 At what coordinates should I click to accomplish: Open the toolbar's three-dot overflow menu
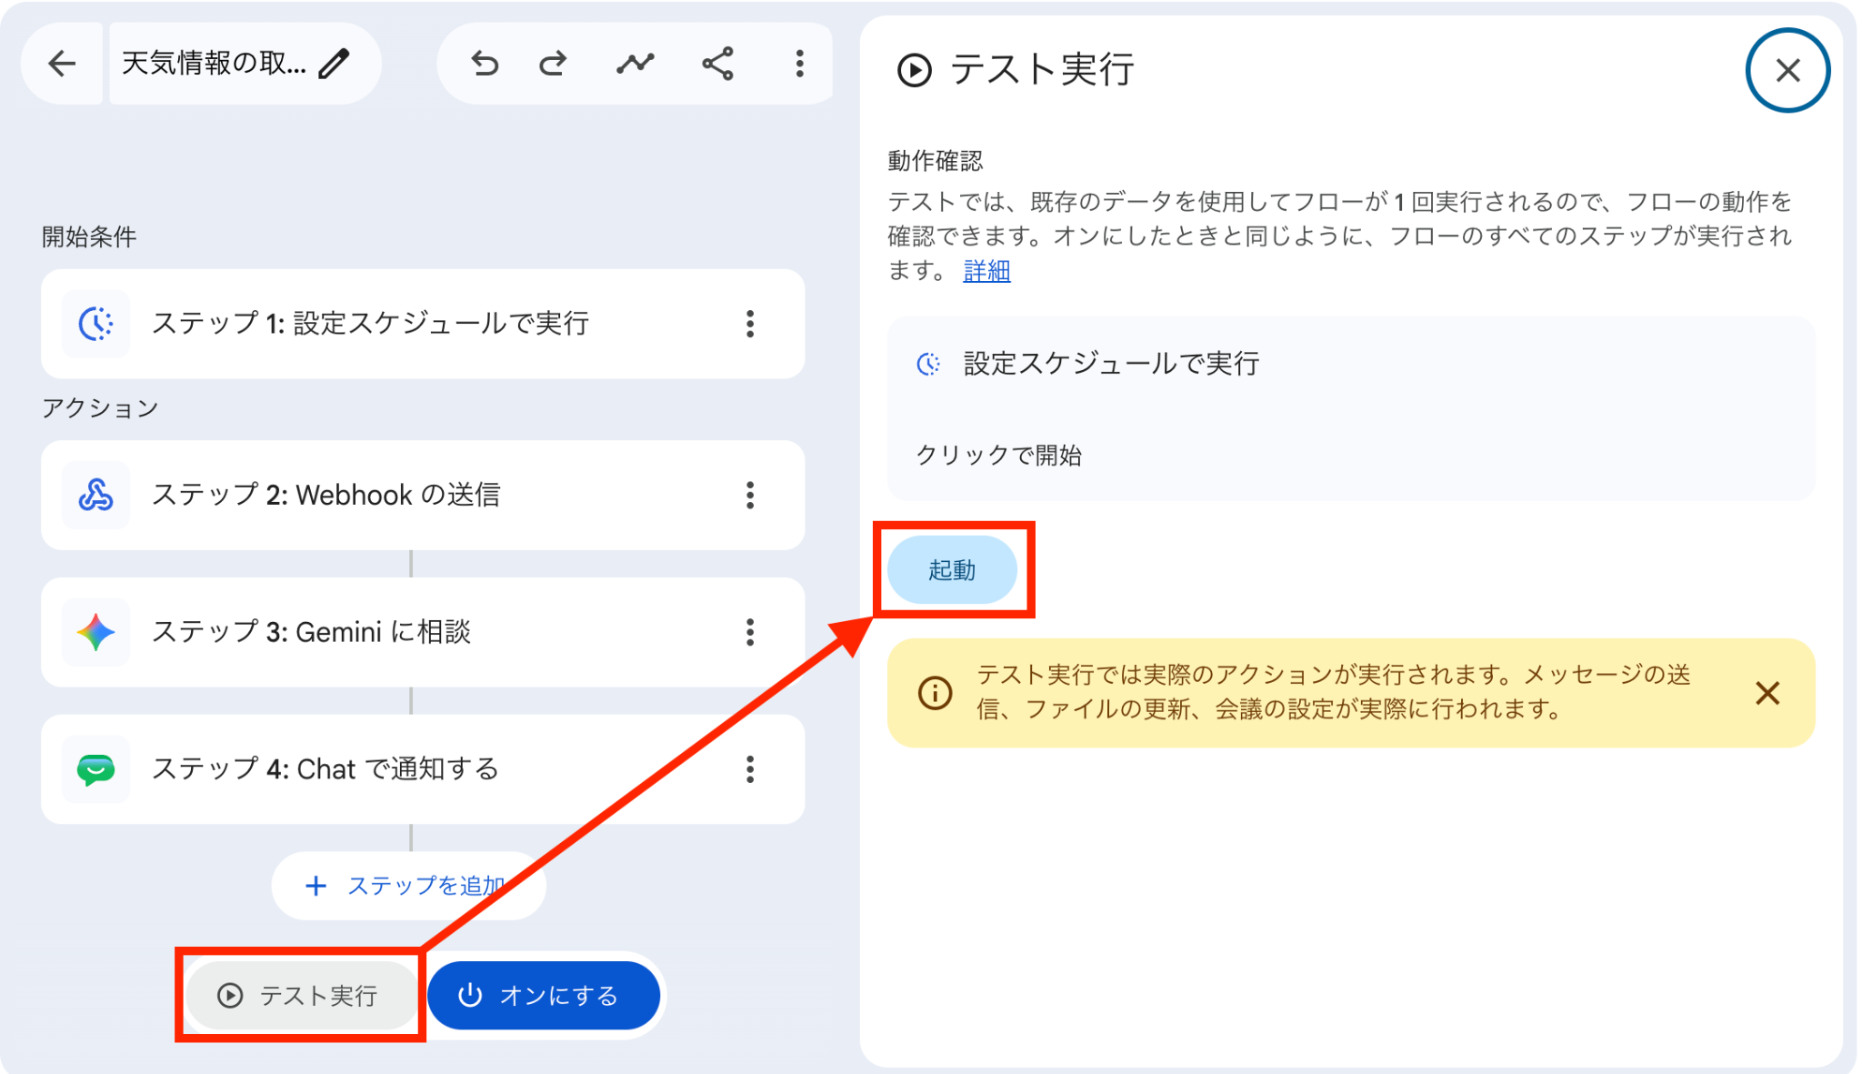coord(799,64)
